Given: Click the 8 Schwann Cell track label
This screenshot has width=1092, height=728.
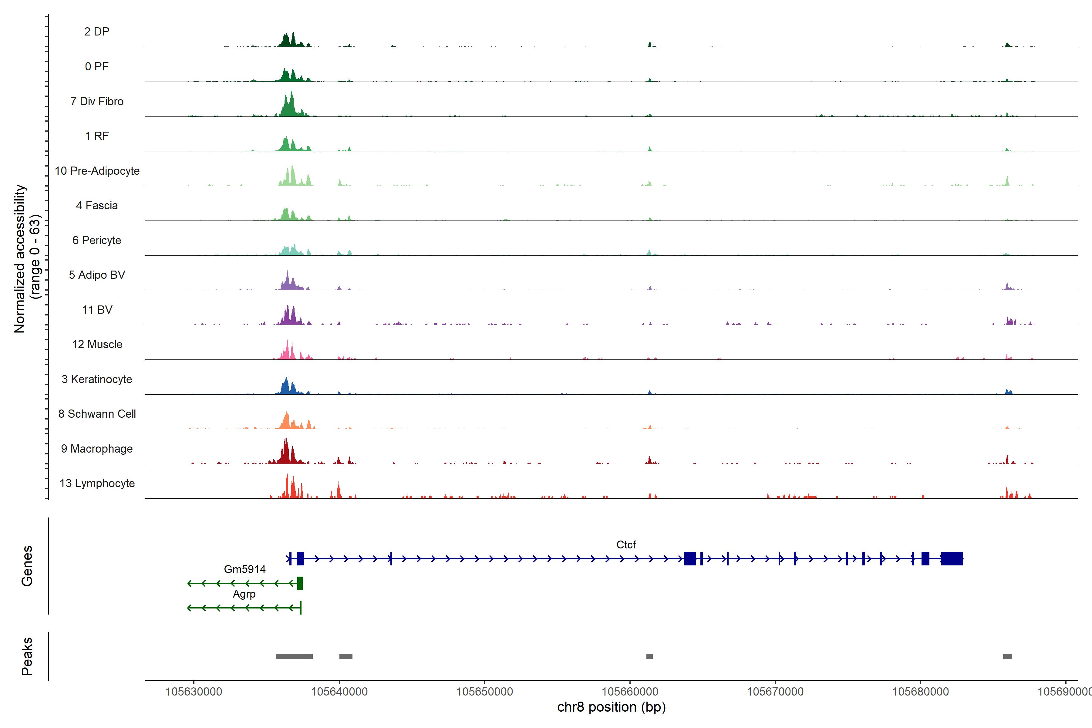Looking at the screenshot, I should point(97,414).
